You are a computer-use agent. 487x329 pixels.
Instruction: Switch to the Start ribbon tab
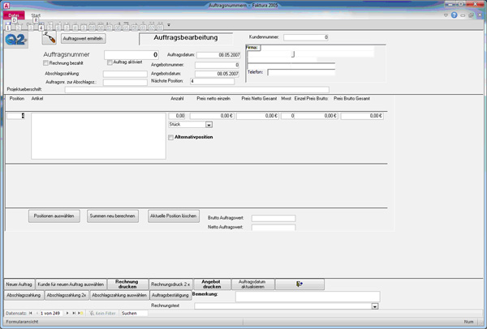tap(36, 15)
